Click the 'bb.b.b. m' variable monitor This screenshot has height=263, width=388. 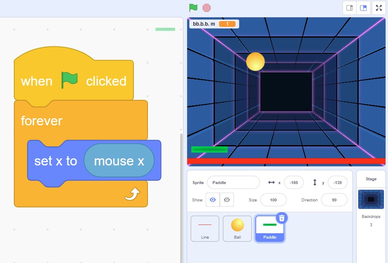[x=214, y=24]
